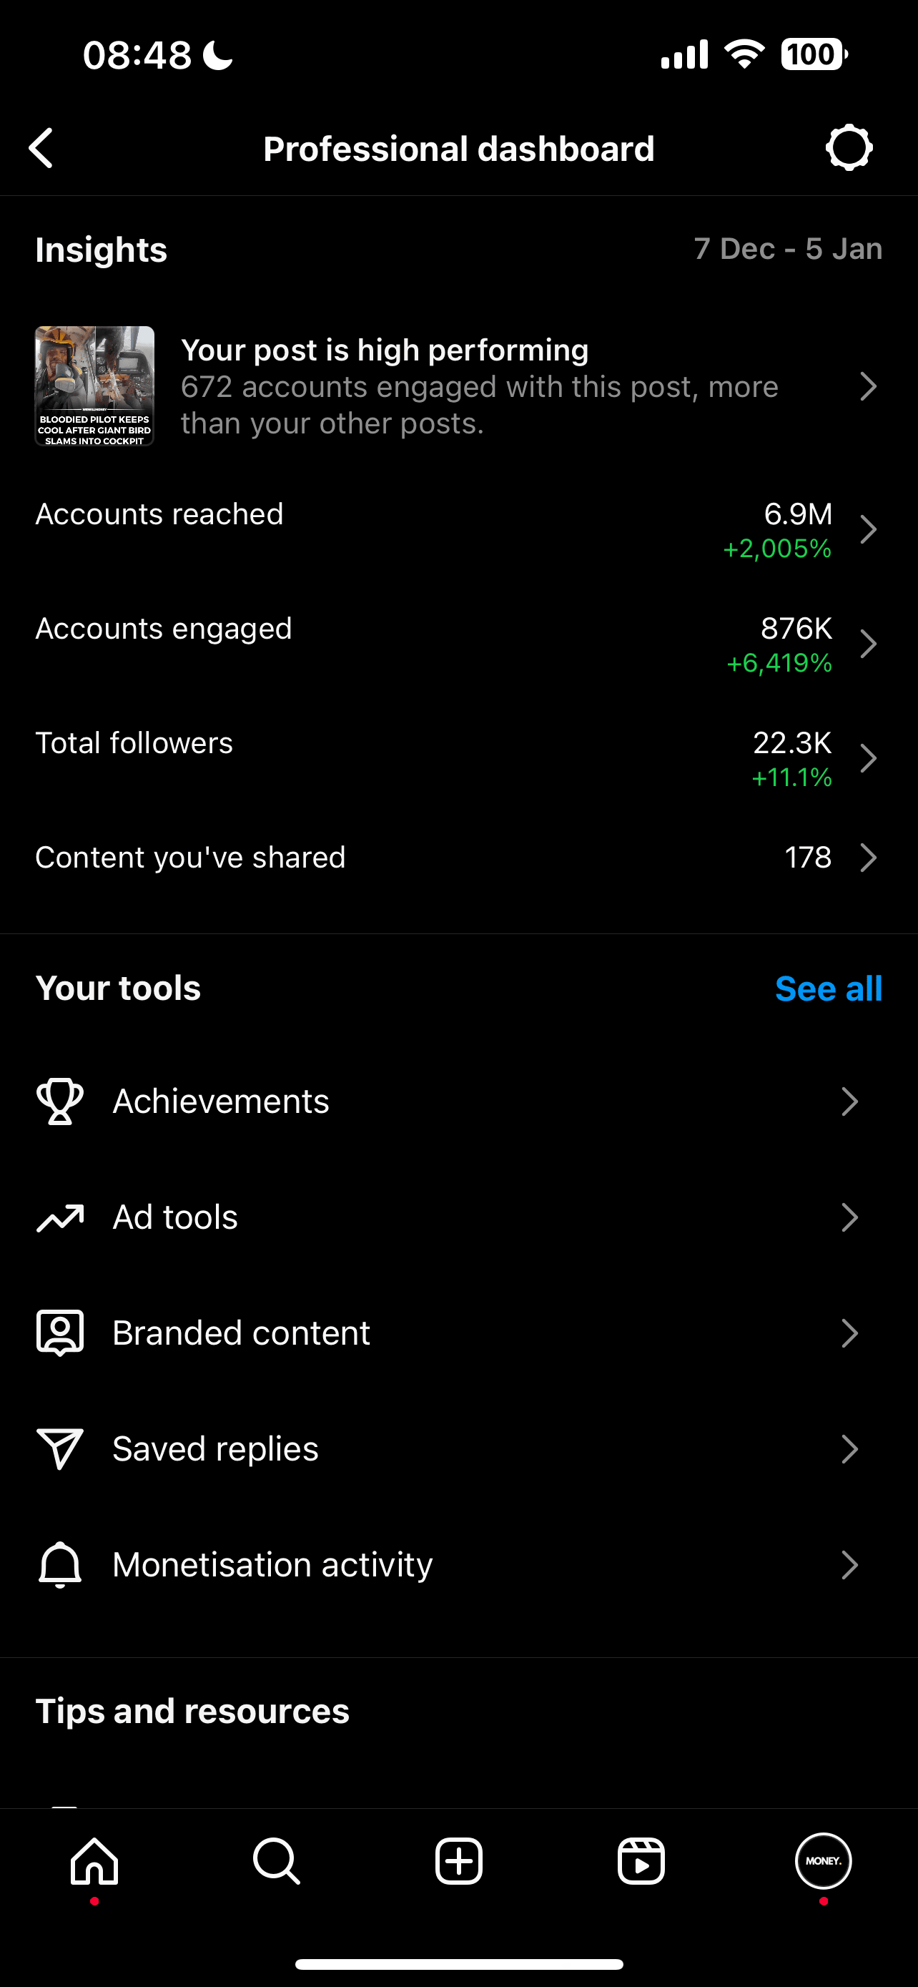Tap the 7 Dec - 5 Jan date range
The width and height of the screenshot is (918, 1987).
[787, 249]
